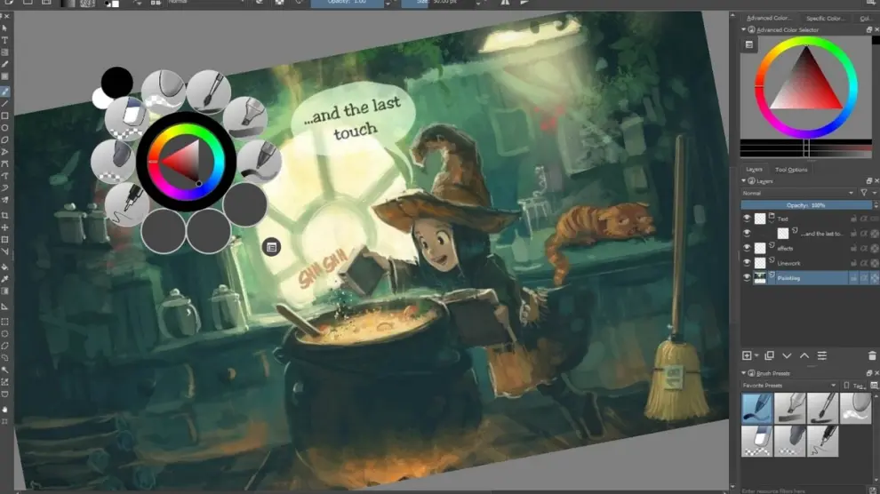Open the layer blending mode Normal dropdown

[797, 193]
